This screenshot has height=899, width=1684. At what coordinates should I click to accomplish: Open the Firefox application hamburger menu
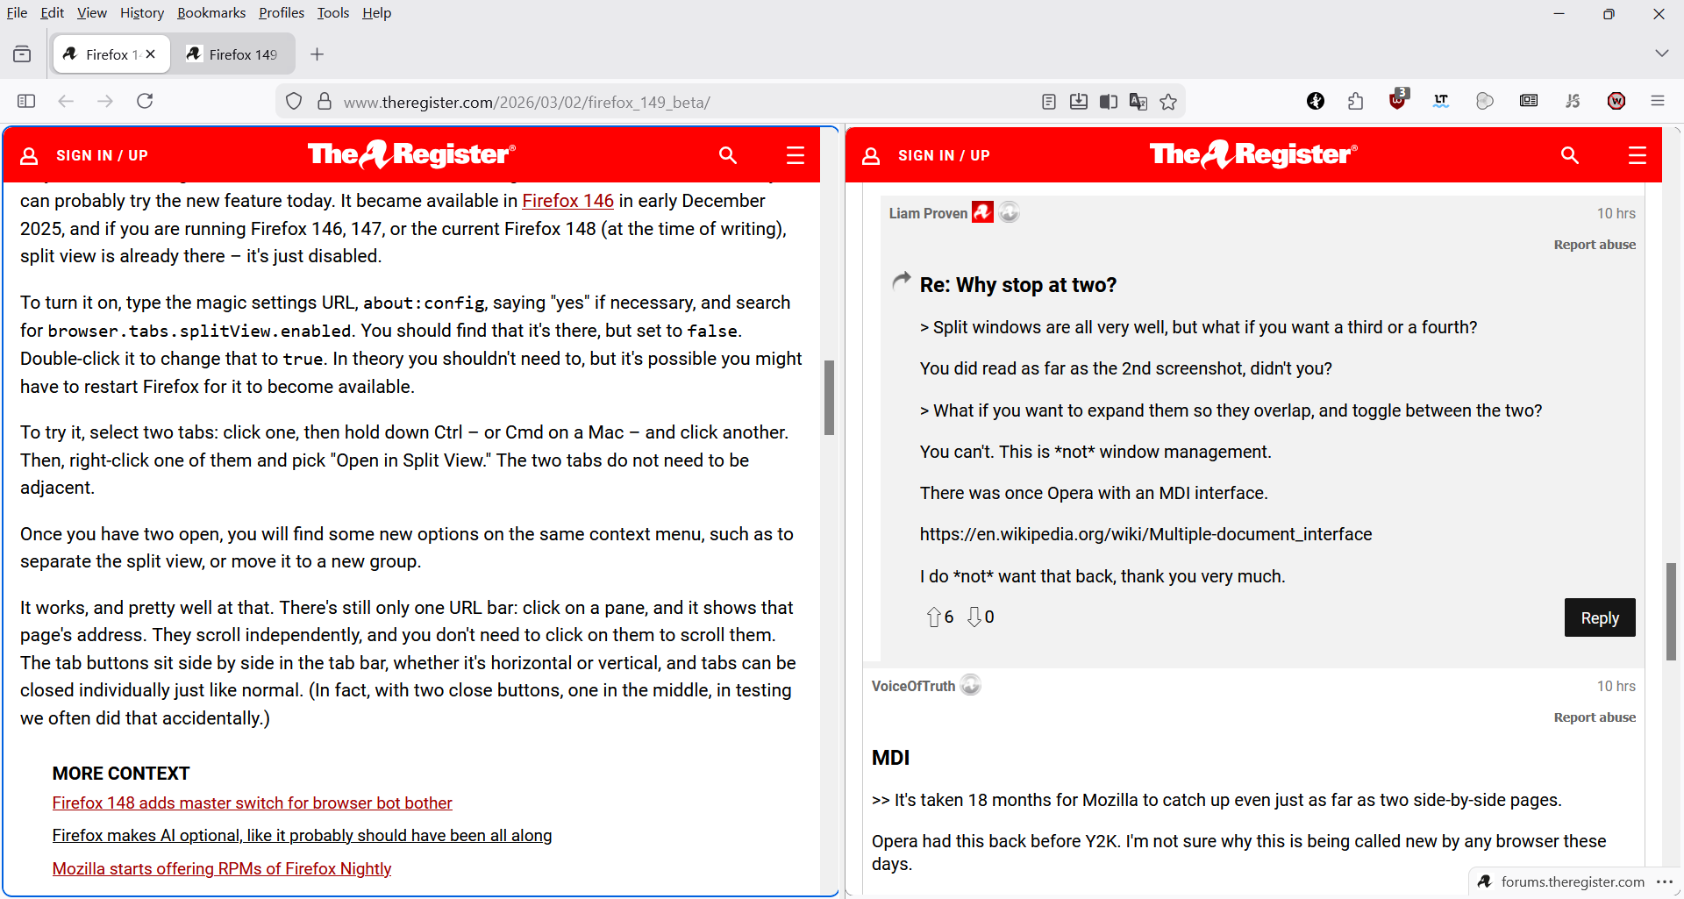(x=1658, y=101)
